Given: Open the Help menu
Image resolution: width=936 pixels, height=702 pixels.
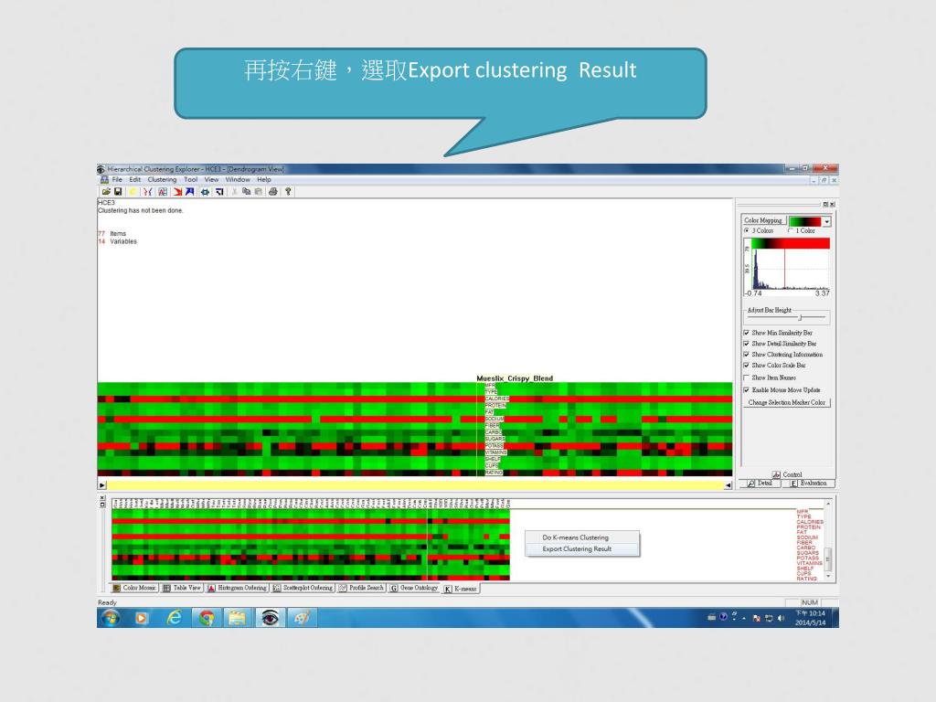Looking at the screenshot, I should 264,180.
